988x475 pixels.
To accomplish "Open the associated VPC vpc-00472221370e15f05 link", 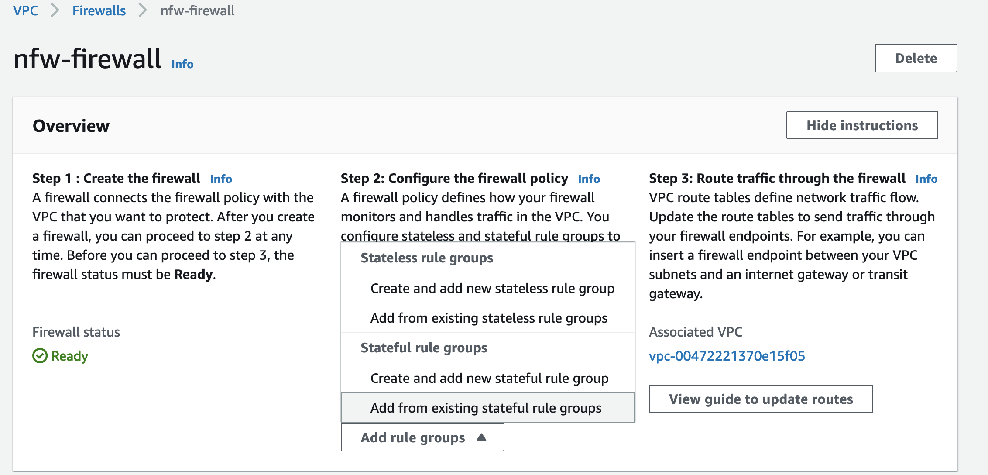I will (727, 356).
